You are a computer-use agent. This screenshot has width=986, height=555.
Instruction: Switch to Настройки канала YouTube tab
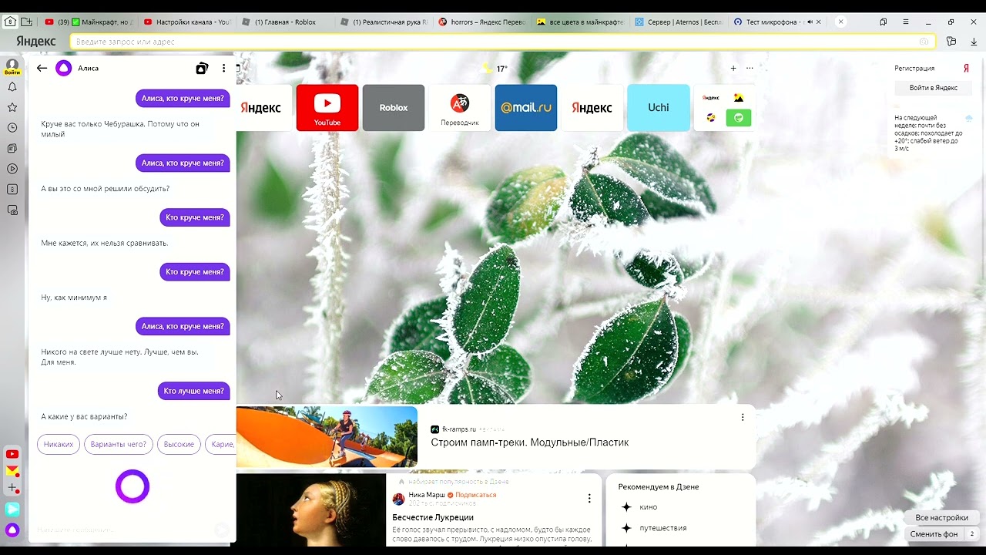click(x=188, y=22)
